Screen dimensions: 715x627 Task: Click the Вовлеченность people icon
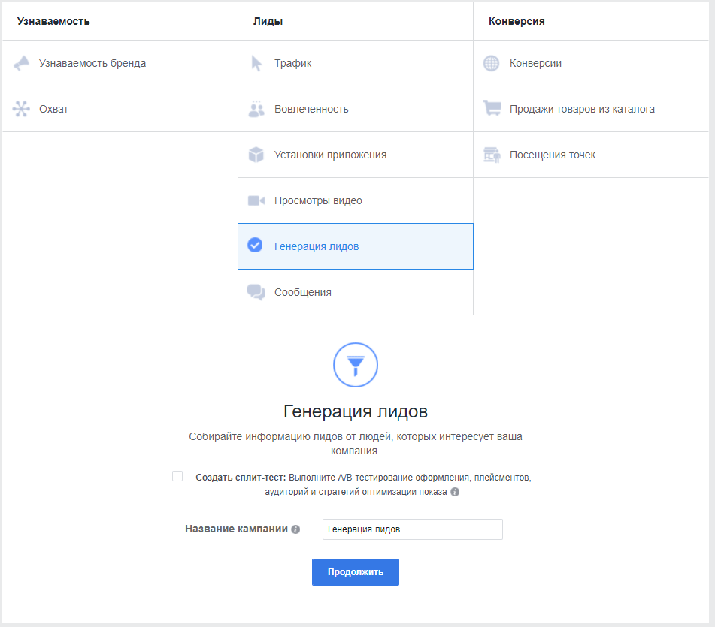(256, 108)
